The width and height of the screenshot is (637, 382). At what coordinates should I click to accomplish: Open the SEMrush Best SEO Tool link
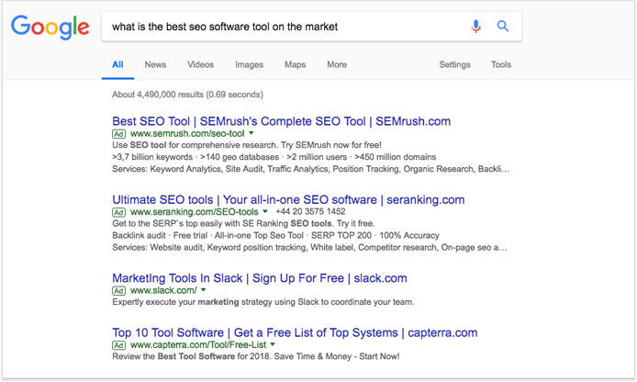(x=281, y=121)
